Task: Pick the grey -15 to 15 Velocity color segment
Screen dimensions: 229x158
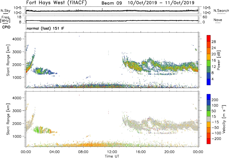Action: coord(209,119)
